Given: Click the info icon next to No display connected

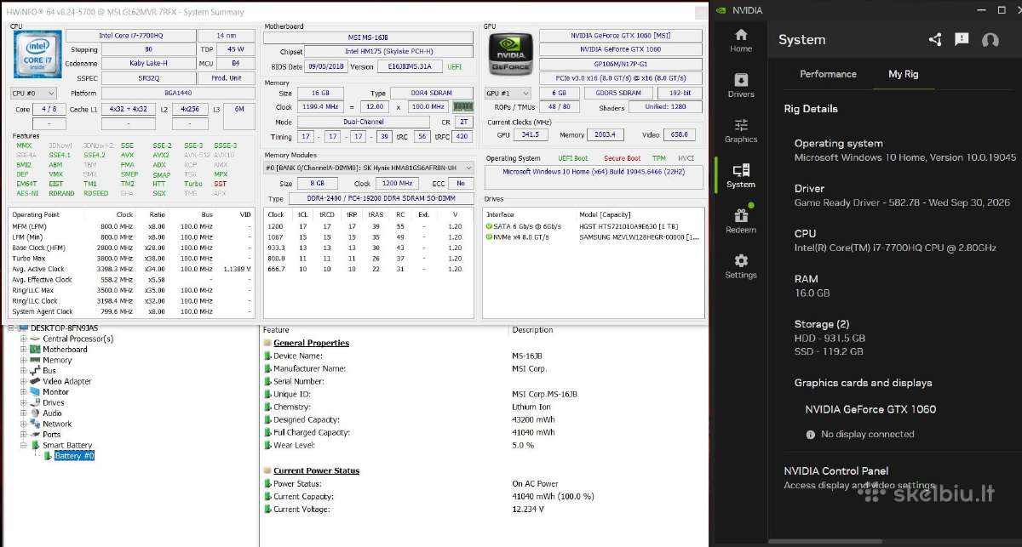Looking at the screenshot, I should (811, 435).
